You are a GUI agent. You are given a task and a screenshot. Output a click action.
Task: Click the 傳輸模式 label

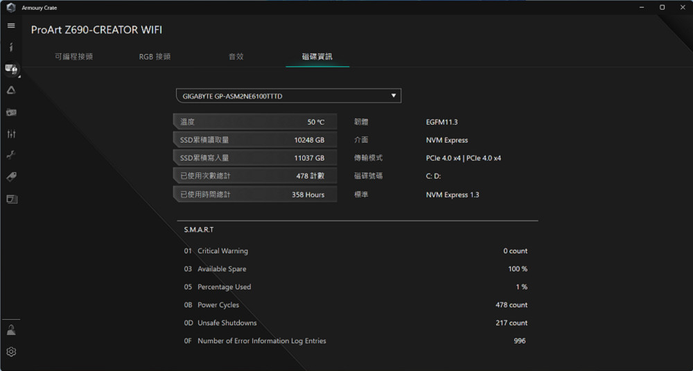(368, 158)
